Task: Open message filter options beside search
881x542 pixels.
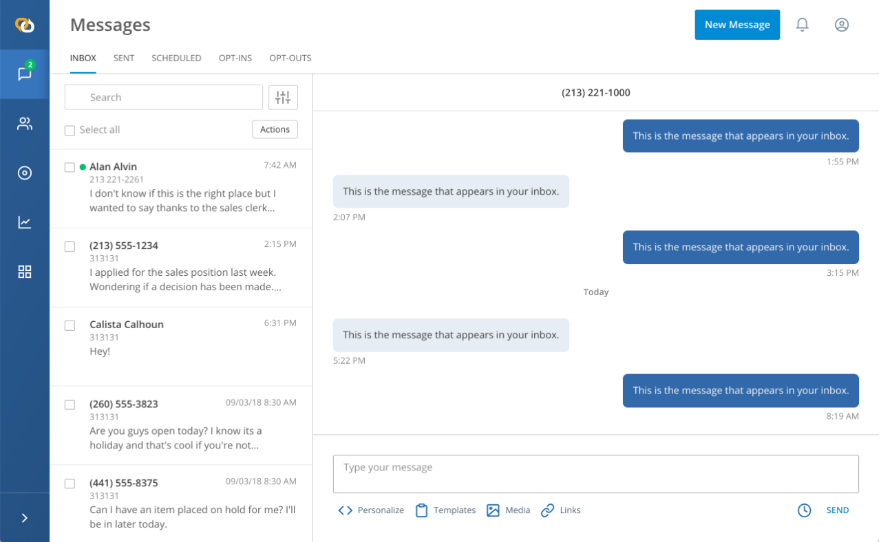Action: [283, 97]
